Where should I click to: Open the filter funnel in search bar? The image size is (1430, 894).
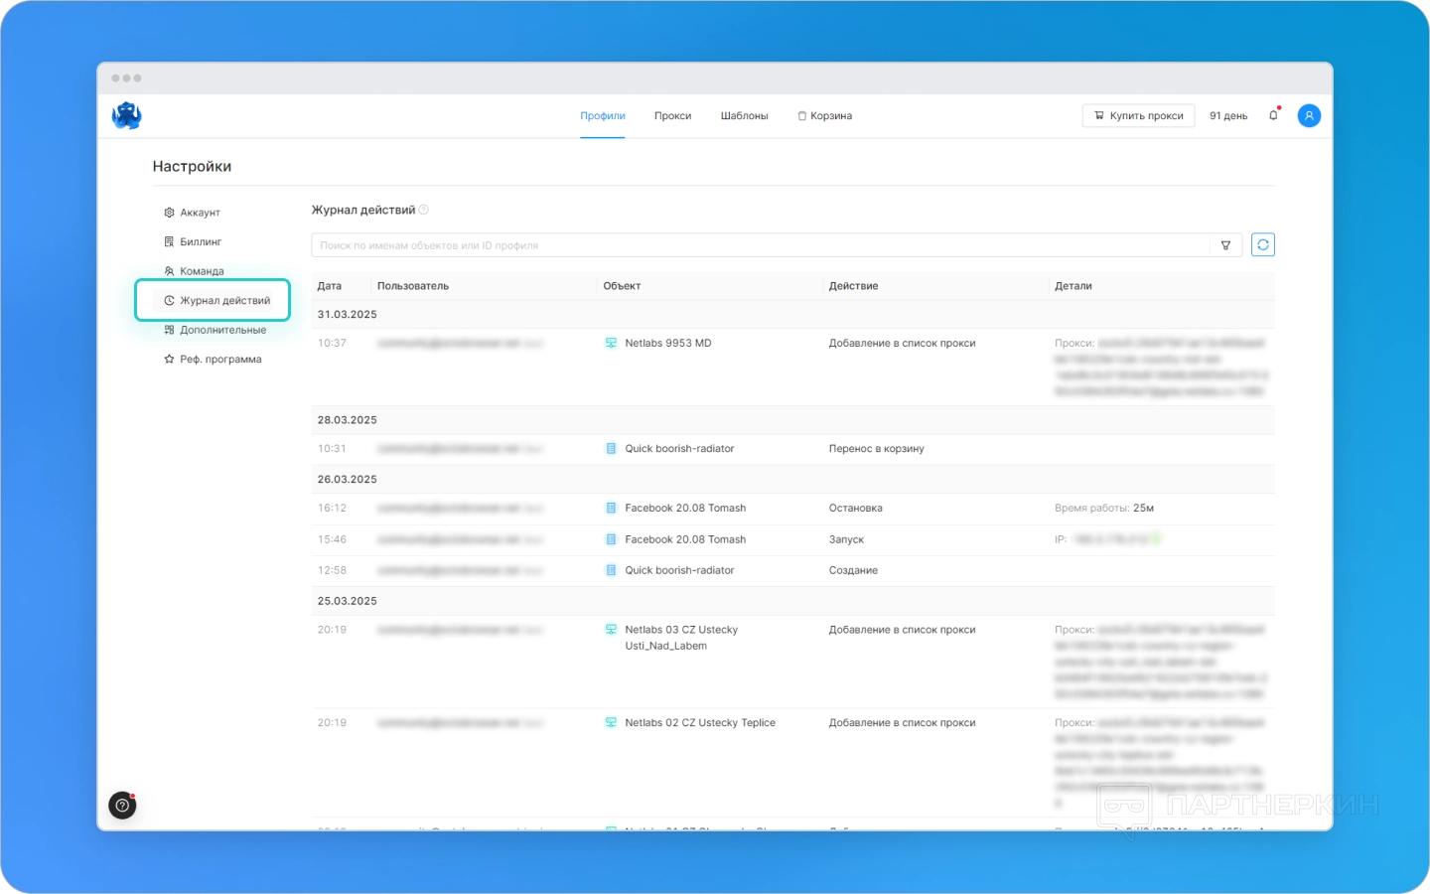(x=1225, y=245)
